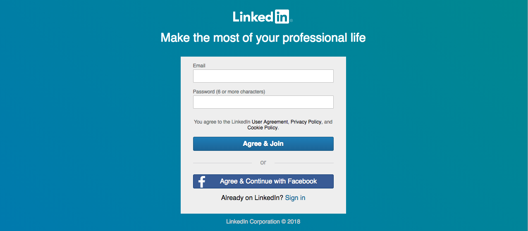The width and height of the screenshot is (528, 231).
Task: Focus the Email input field
Action: coord(263,76)
